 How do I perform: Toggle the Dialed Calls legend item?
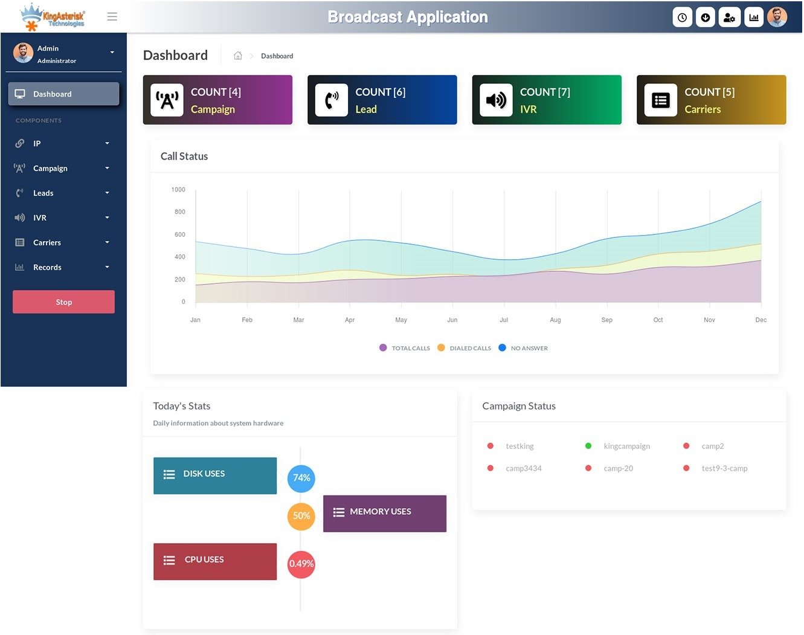click(464, 347)
